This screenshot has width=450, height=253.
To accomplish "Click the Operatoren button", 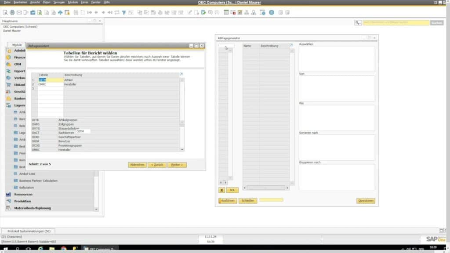I will coord(366,200).
